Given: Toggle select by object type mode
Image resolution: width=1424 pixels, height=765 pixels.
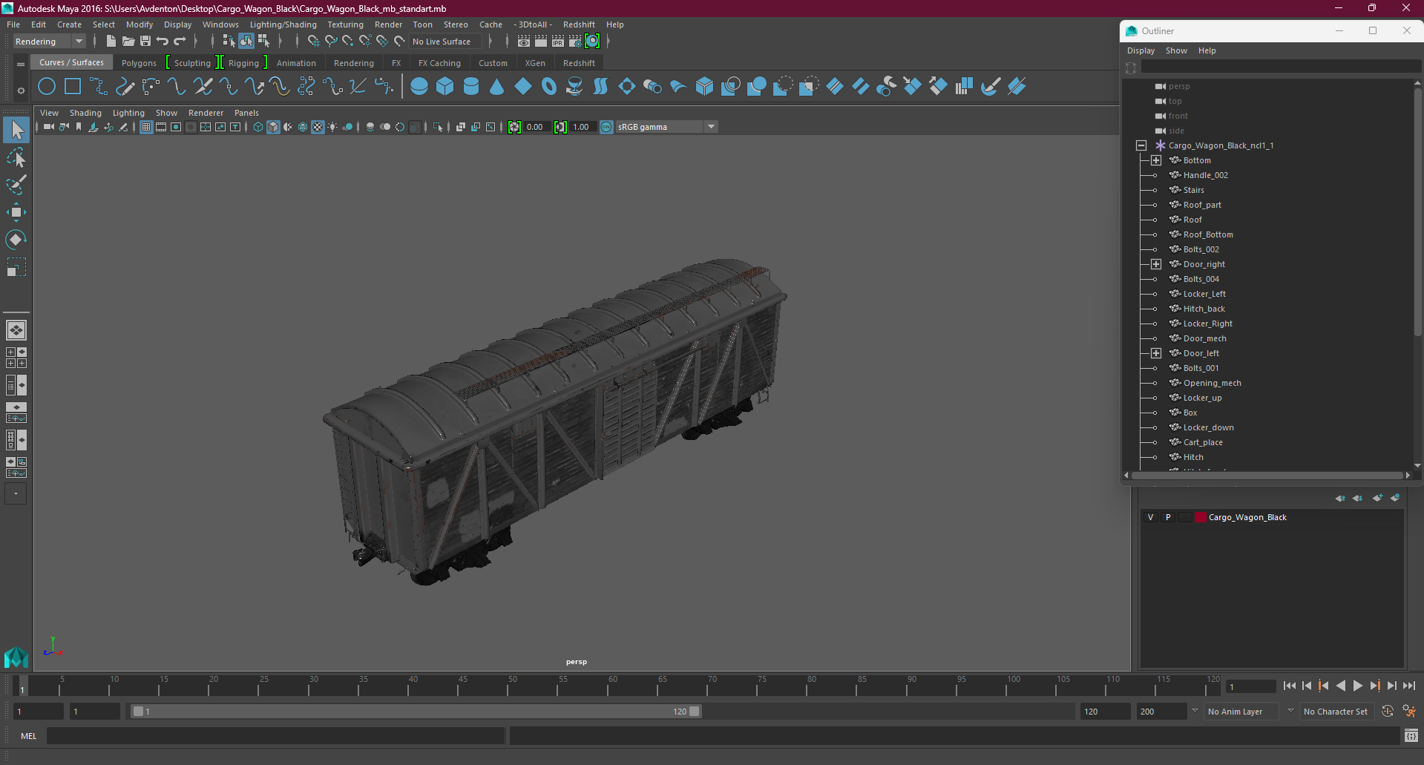Looking at the screenshot, I should pos(246,42).
